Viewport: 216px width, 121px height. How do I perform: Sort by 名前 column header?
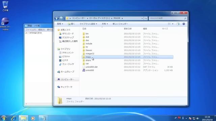pyautogui.click(x=84, y=29)
